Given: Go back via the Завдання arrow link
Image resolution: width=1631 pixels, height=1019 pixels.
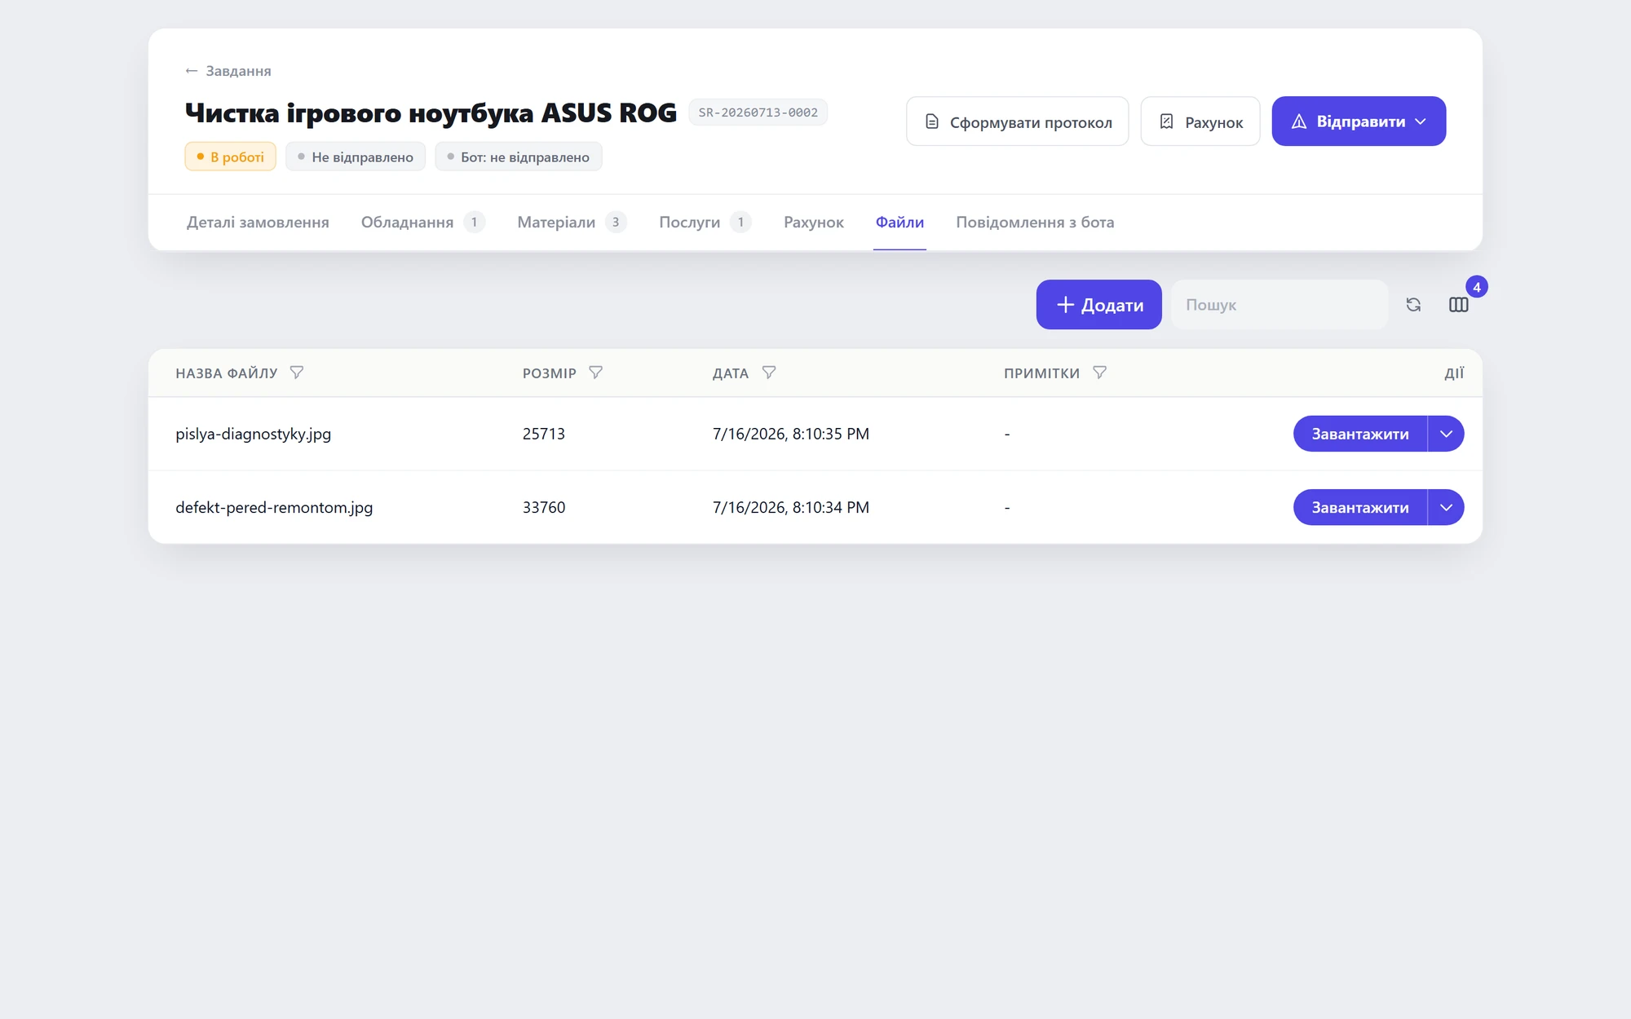Looking at the screenshot, I should tap(228, 71).
